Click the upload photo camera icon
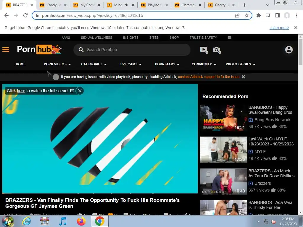Screen dimensions: 303x227 click(x=217, y=50)
